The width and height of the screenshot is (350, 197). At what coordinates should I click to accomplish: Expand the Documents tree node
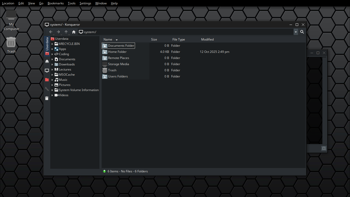click(x=52, y=59)
